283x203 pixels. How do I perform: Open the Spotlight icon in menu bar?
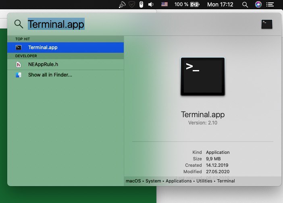[x=245, y=4]
